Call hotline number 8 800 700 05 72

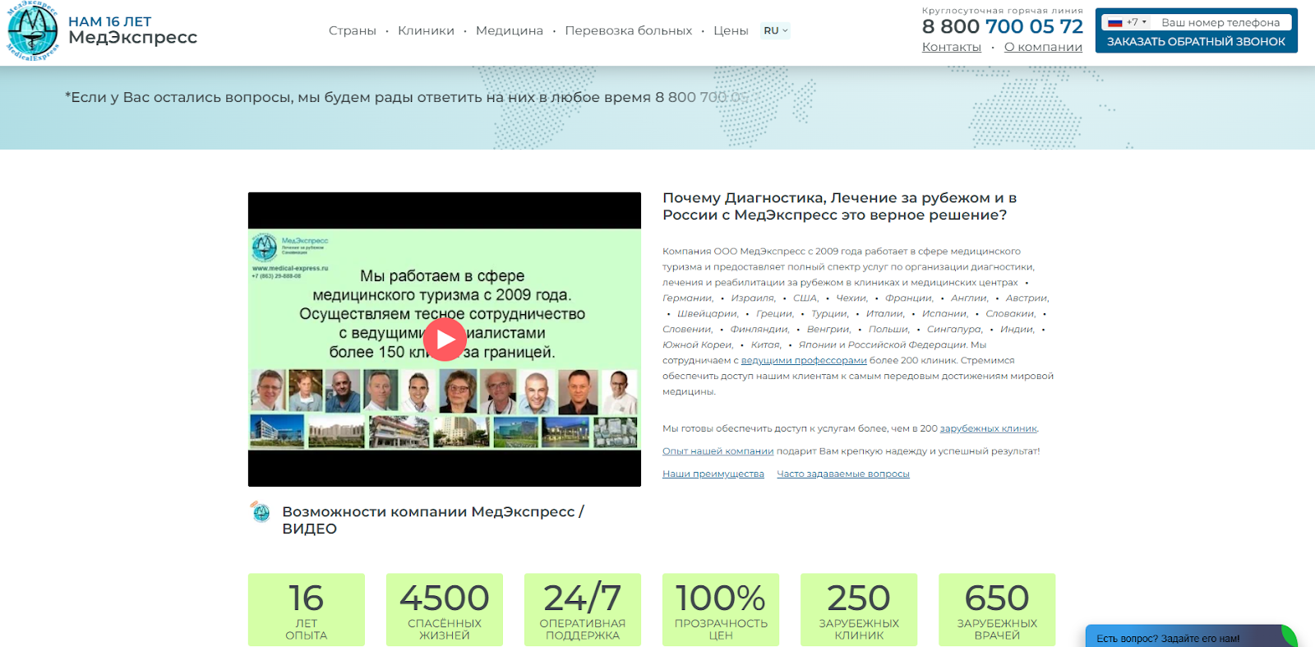(x=1003, y=26)
